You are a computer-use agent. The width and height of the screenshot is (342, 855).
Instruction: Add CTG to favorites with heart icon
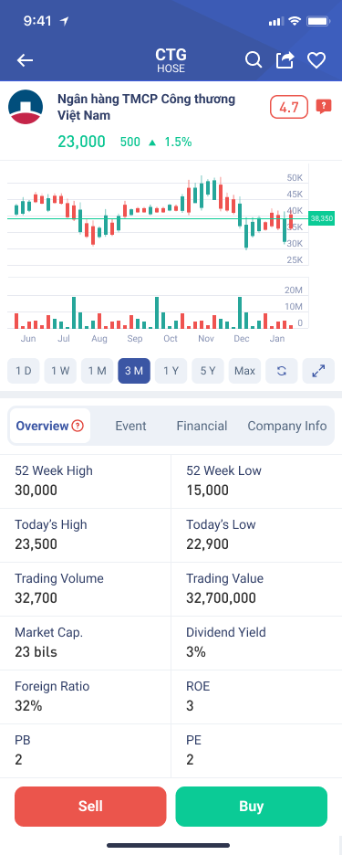[x=316, y=60]
